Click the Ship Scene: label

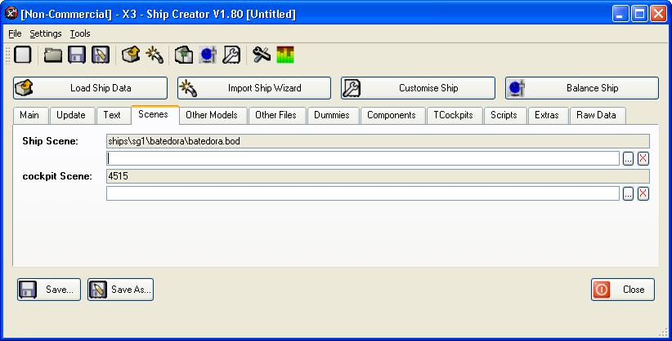tap(50, 141)
